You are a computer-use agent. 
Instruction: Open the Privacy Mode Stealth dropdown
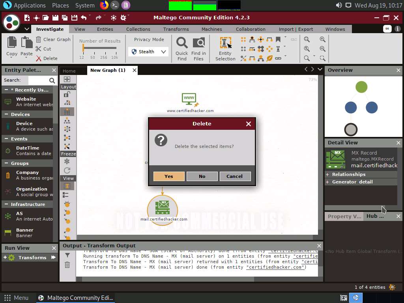[x=148, y=52]
